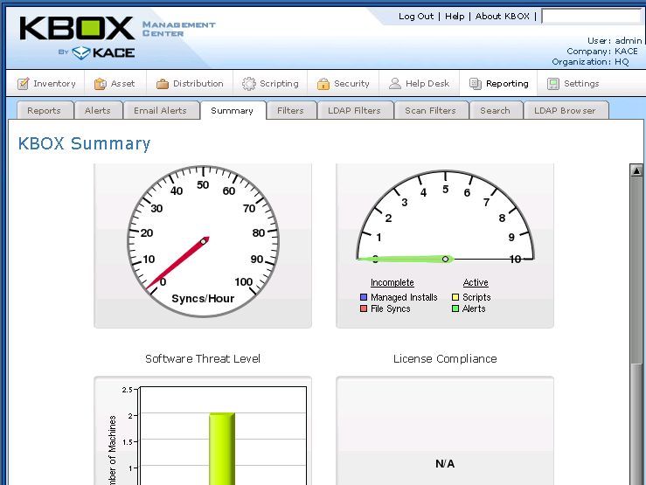Viewport: 646px width, 485px height.
Task: Open the Security menu
Action: (344, 84)
